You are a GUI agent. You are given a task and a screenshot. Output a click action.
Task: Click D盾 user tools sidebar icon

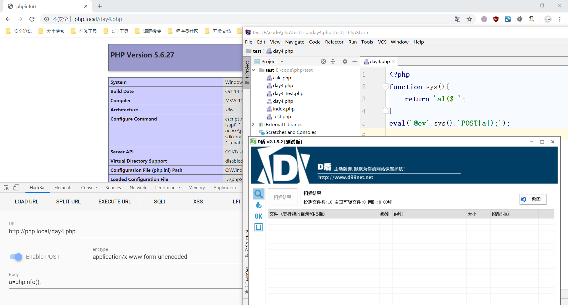click(x=259, y=205)
